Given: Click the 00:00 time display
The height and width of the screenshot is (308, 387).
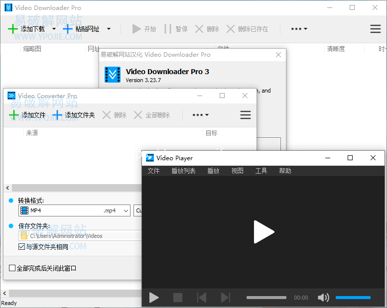Looking at the screenshot, I should point(301,298).
